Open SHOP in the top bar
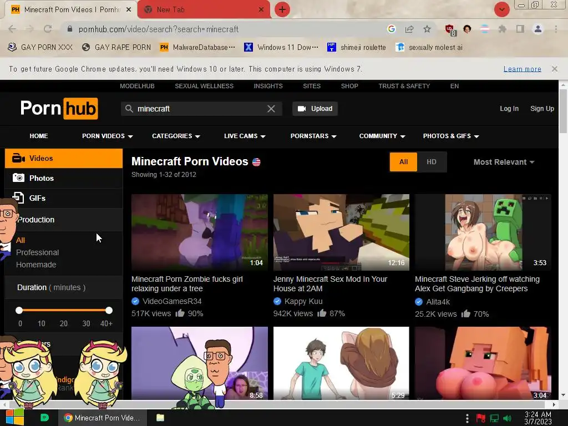The height and width of the screenshot is (426, 568). point(349,86)
